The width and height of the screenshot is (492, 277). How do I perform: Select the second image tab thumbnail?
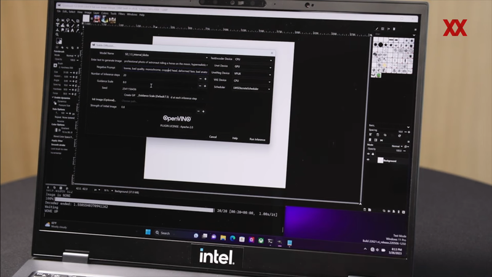pos(97,19)
